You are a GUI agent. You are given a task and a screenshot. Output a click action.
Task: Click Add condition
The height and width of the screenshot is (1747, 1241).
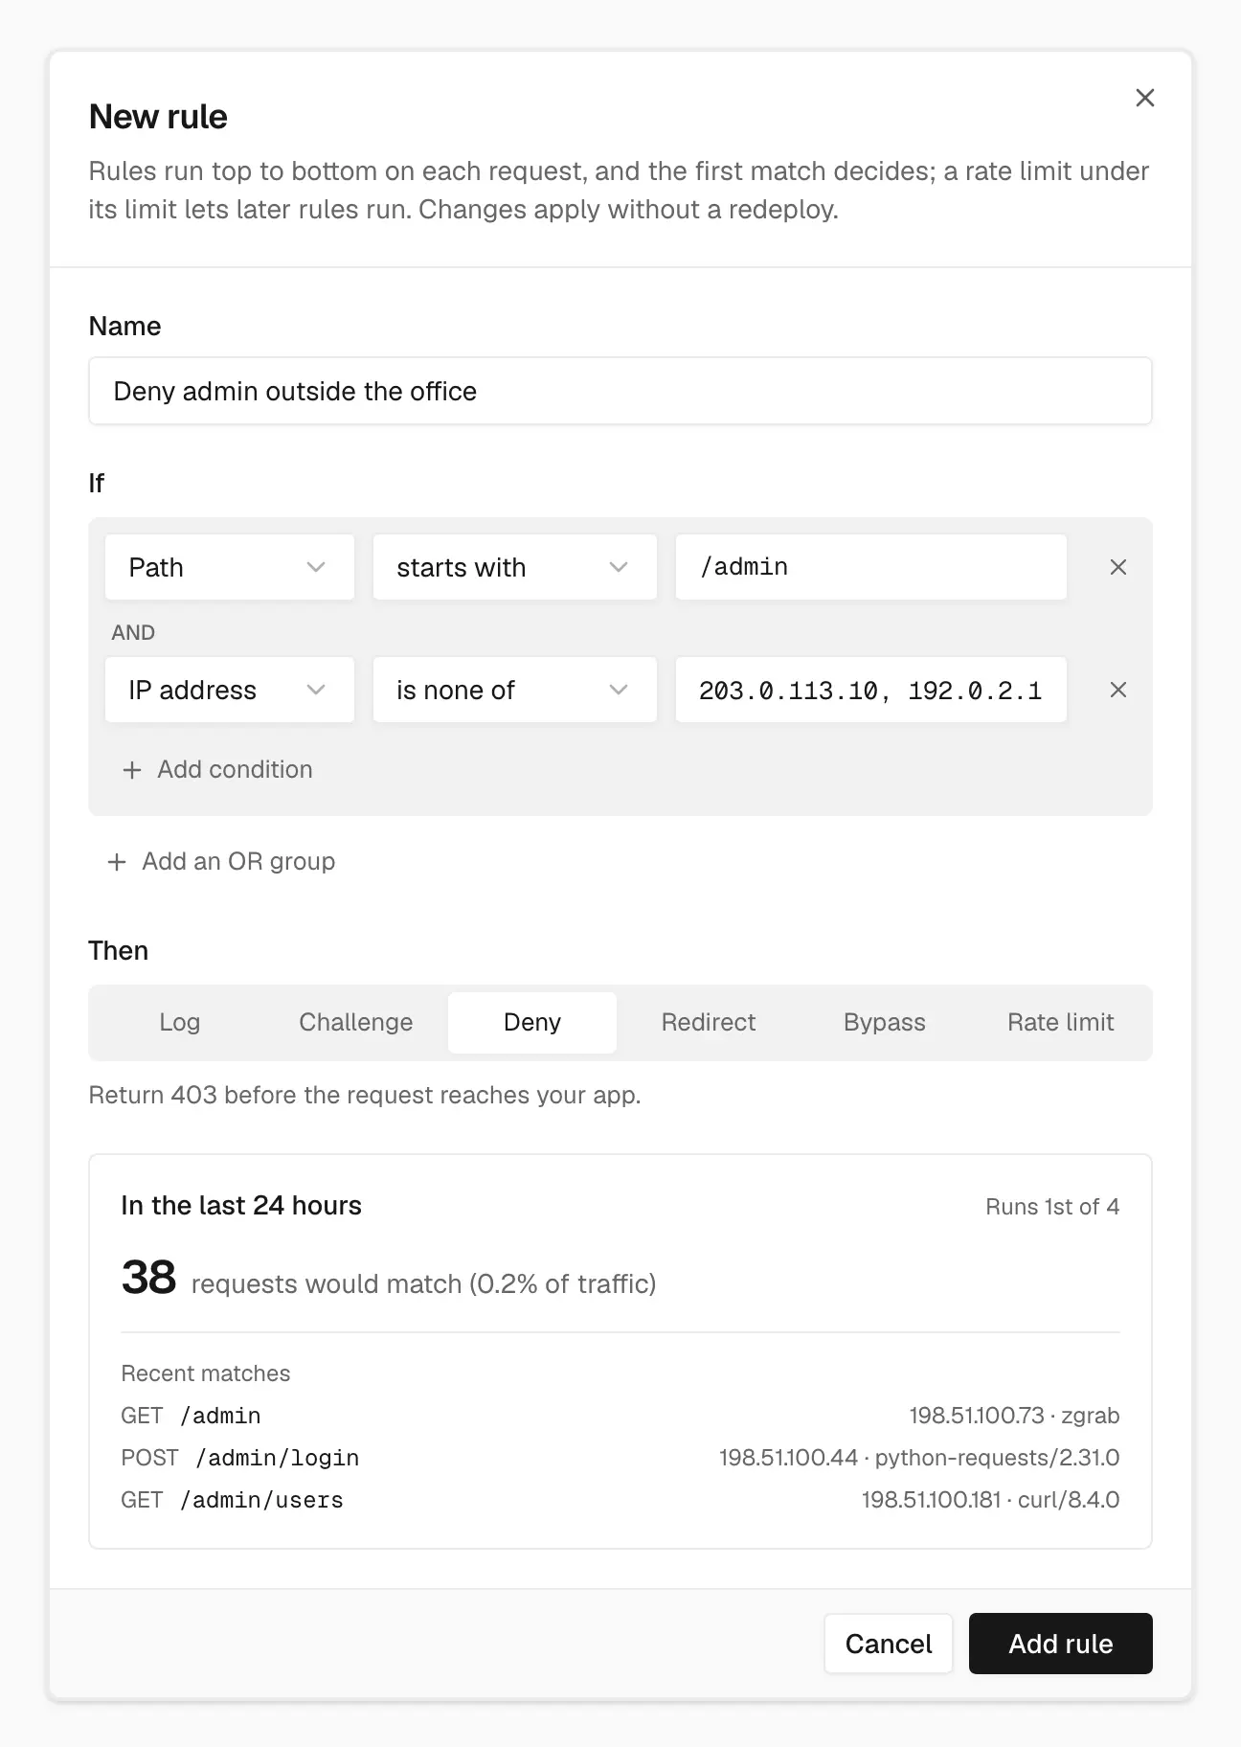pyautogui.click(x=218, y=770)
